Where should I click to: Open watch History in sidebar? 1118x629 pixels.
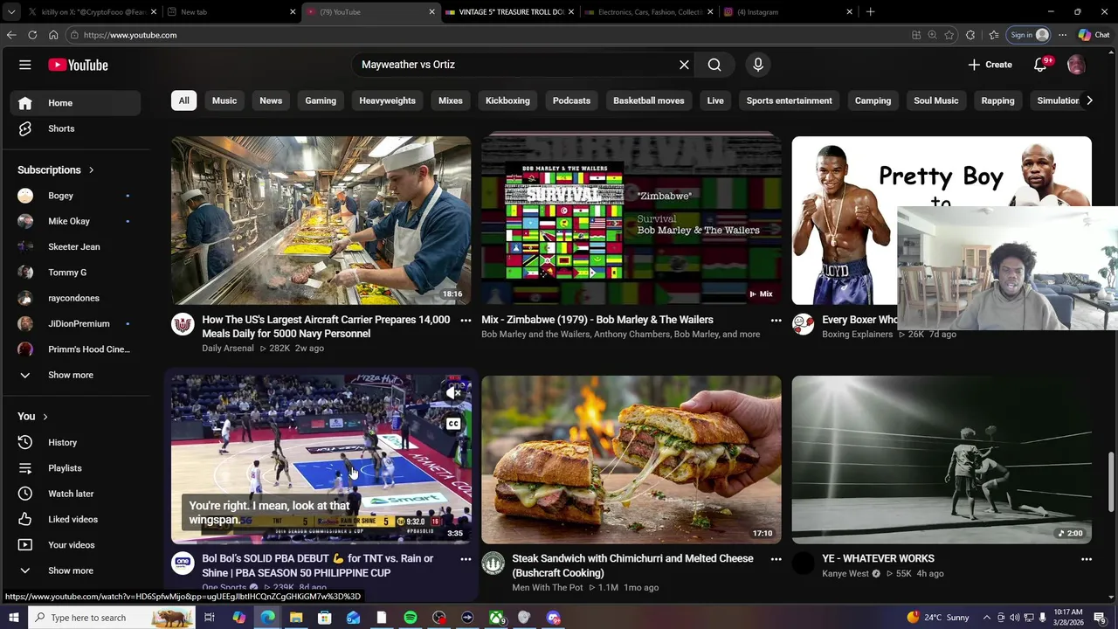[x=75, y=442]
